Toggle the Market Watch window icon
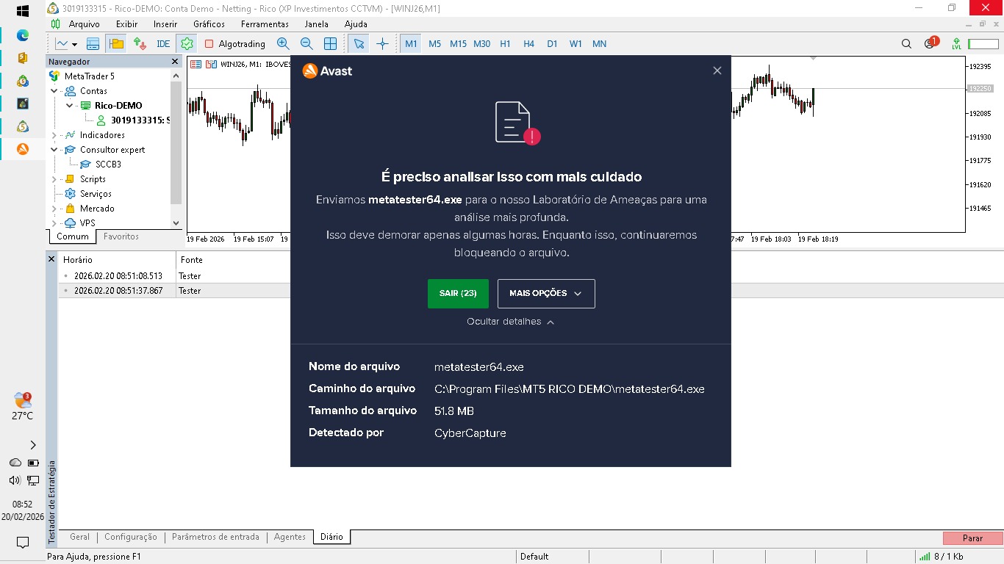 point(93,43)
